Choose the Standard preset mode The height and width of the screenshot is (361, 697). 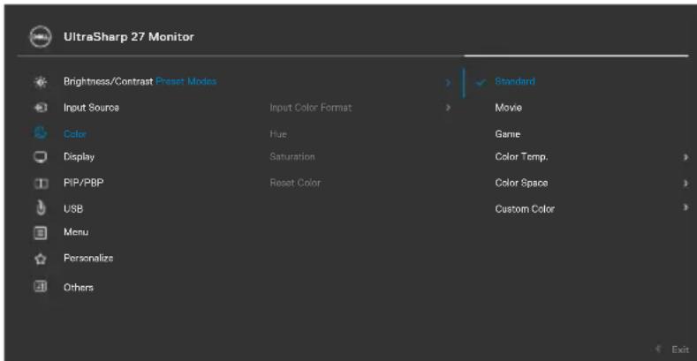(515, 82)
